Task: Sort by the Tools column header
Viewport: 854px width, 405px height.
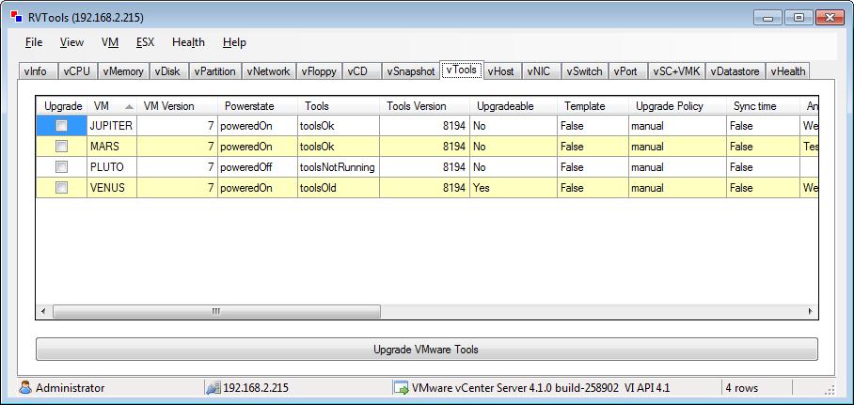Action: point(339,106)
